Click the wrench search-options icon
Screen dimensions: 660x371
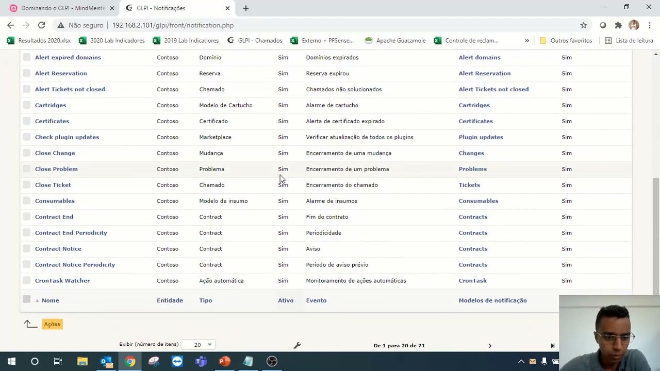click(x=297, y=345)
